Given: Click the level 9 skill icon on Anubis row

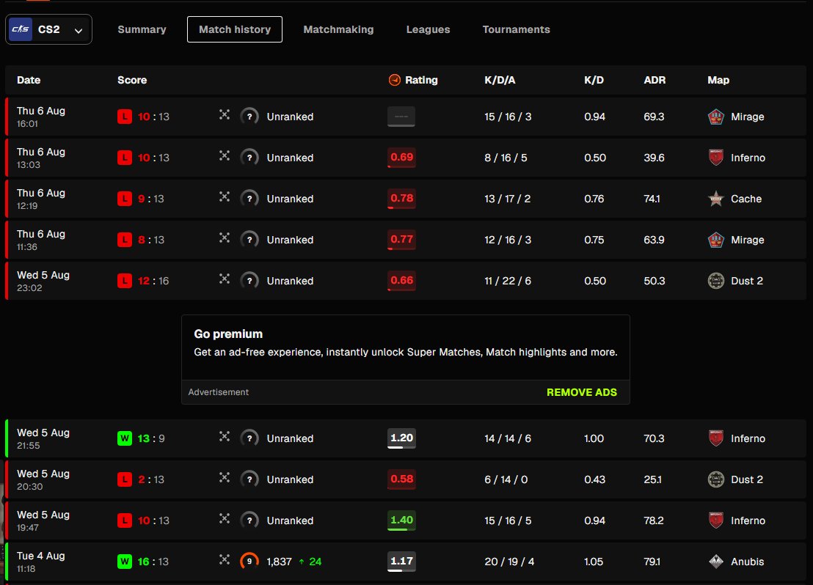Looking at the screenshot, I should pos(249,561).
